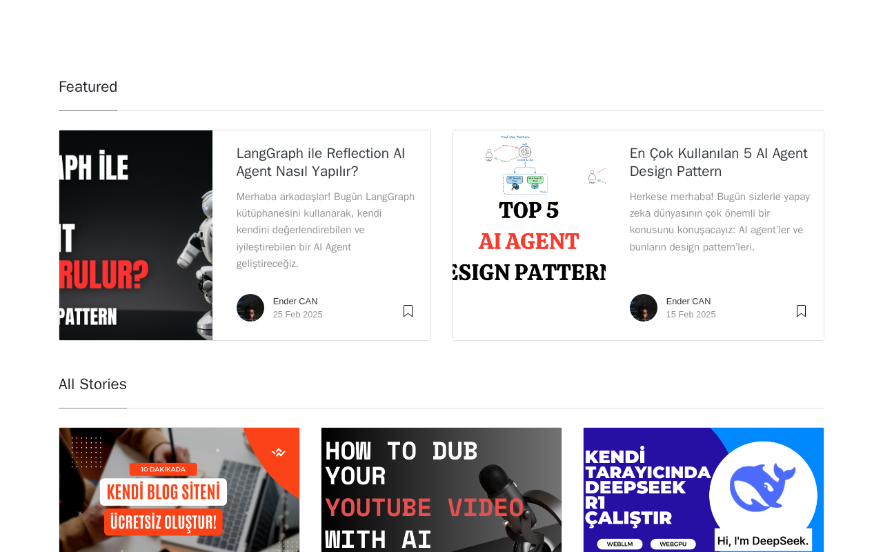This screenshot has height=552, width=883.
Task: Click the Top 5 AI Agent Design Pattern thumbnail
Action: pyautogui.click(x=529, y=235)
